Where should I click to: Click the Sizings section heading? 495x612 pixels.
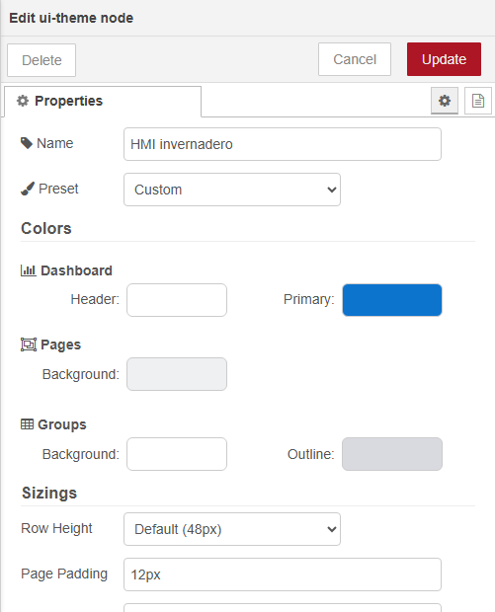(49, 493)
